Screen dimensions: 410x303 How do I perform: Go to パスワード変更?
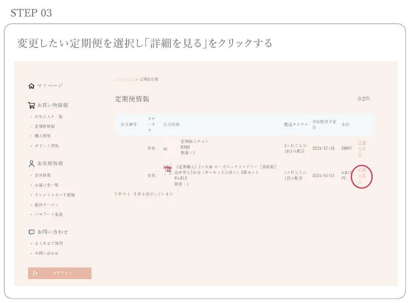48,214
